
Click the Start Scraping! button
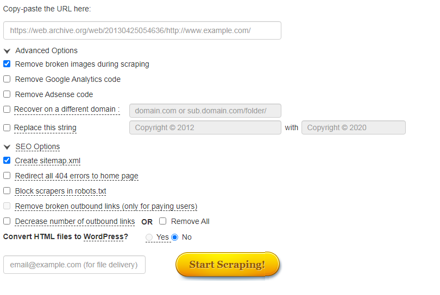[228, 265]
